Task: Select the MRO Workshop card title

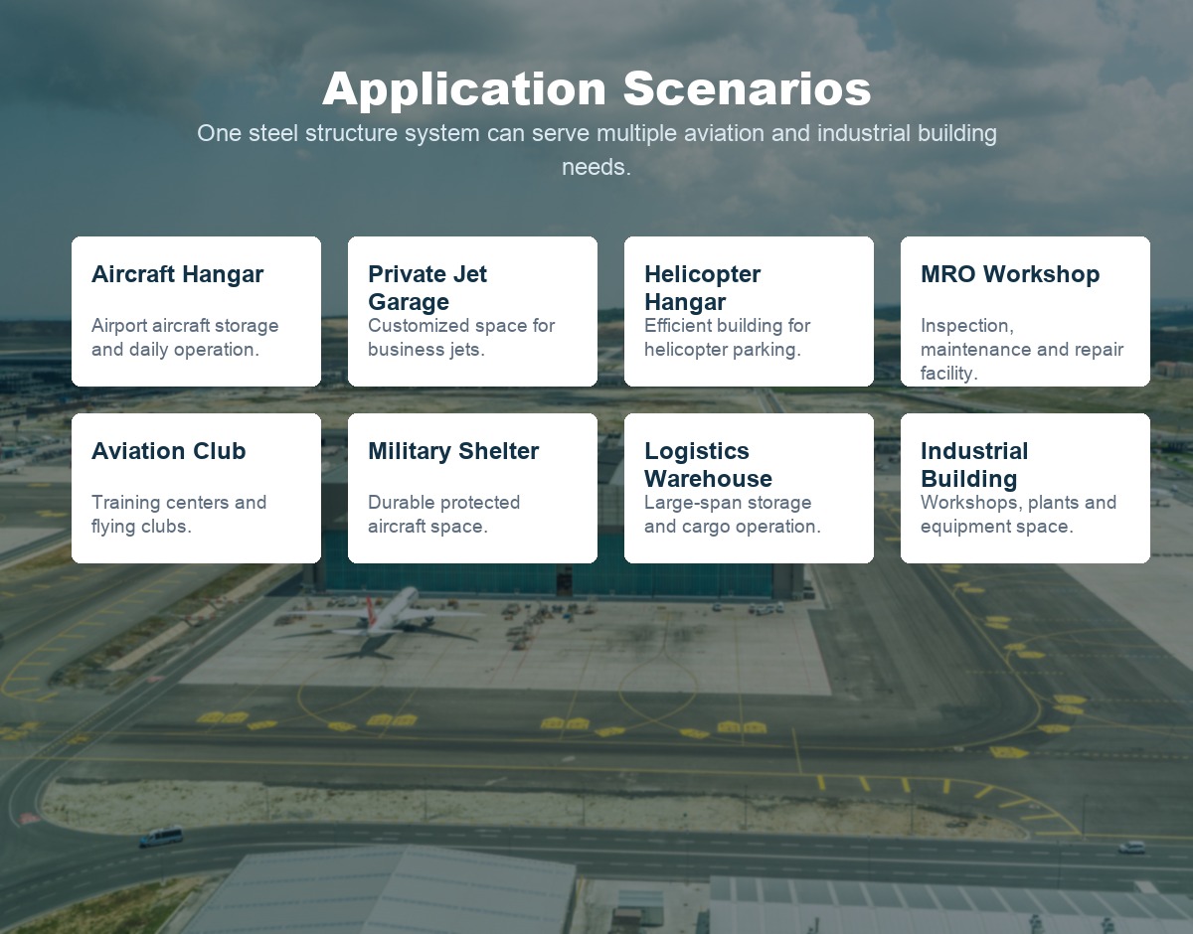Action: [1010, 274]
